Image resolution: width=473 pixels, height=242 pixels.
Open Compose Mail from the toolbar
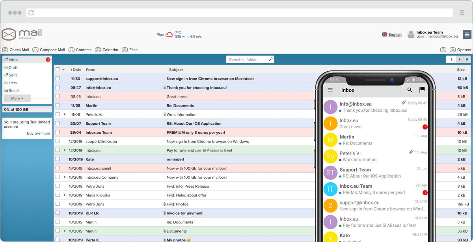tap(35, 50)
